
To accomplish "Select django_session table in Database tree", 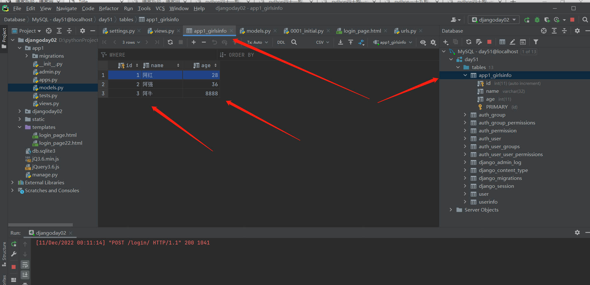I will [496, 186].
